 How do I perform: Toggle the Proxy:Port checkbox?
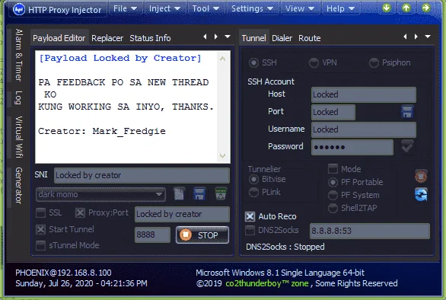(x=80, y=213)
